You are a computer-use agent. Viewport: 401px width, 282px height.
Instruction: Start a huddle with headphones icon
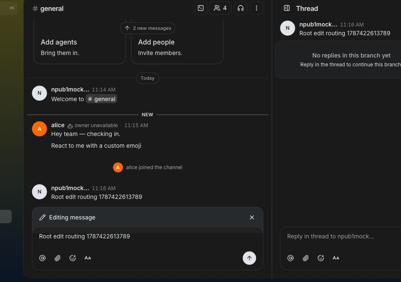point(241,8)
